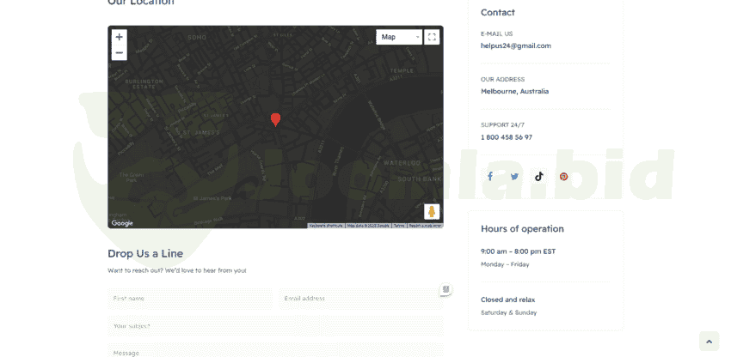The height and width of the screenshot is (357, 731).
Task: Open the Facebook social link
Action: (x=490, y=177)
